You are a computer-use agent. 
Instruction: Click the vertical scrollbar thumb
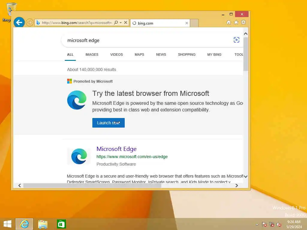pos(246,54)
